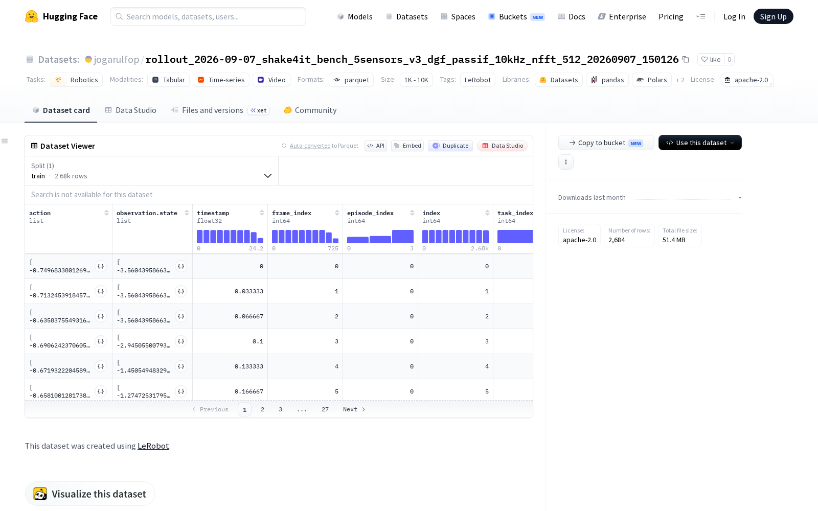Go to Spaces
Screen dimensions: 818x511
(458, 16)
